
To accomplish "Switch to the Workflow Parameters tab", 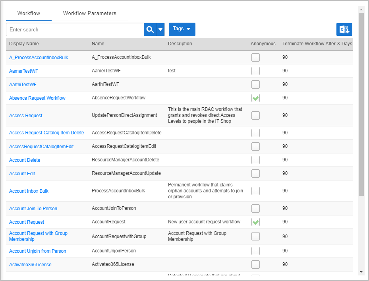I will (90, 13).
